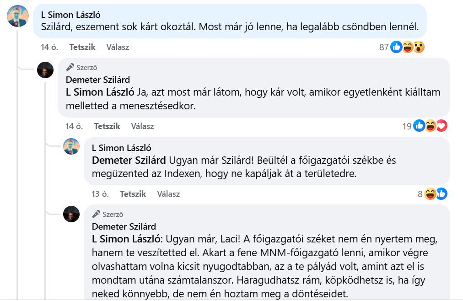This screenshot has height=301, width=463.
Task: Click L Simon László's top comment avatar
Action: pyautogui.click(x=18, y=16)
